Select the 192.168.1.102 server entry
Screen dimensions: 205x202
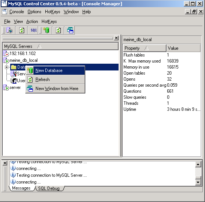[x=23, y=54]
